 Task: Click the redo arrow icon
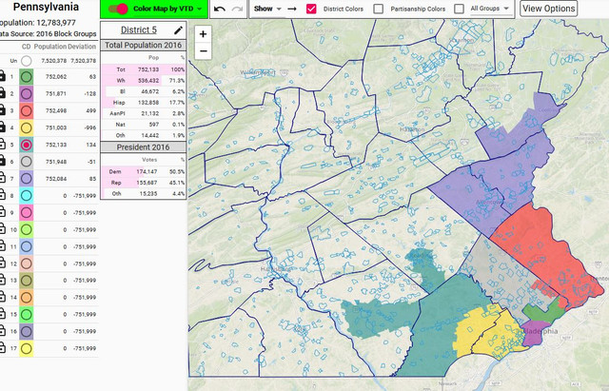pos(237,9)
